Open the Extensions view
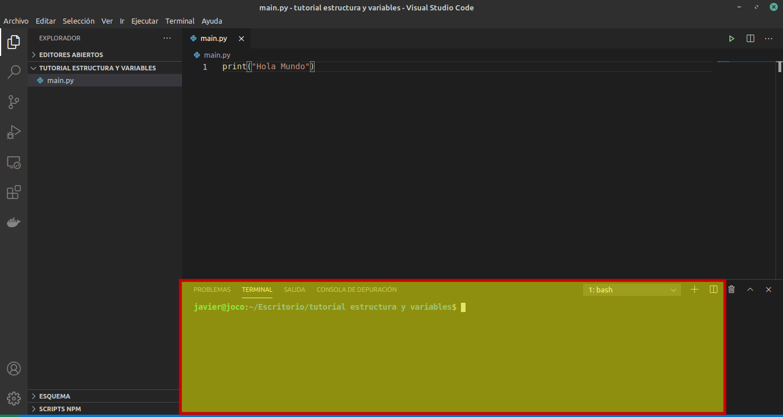Screen dimensions: 783x417 point(14,193)
